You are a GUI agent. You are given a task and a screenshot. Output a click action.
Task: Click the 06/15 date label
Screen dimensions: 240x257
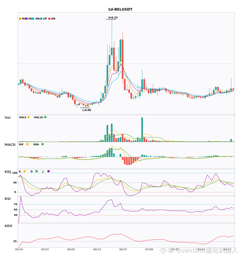point(97,249)
